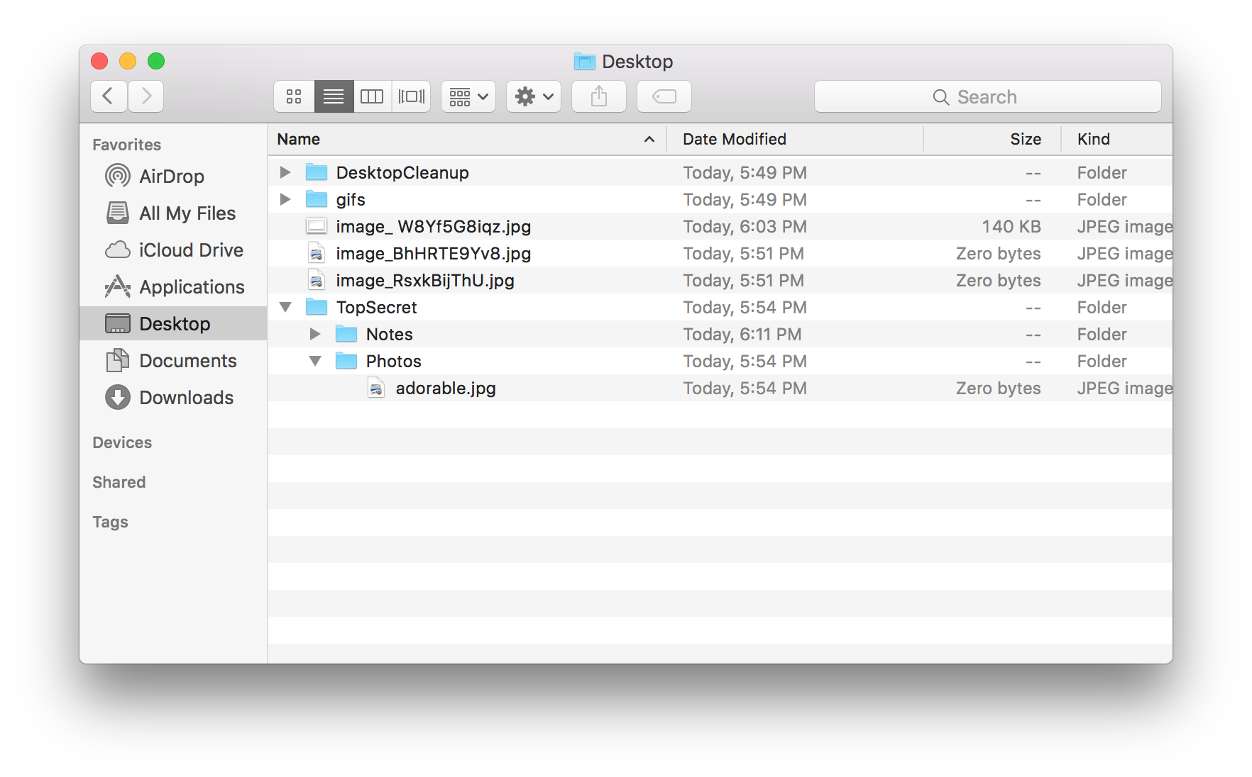The height and width of the screenshot is (777, 1252).
Task: Select AirDrop in the sidebar
Action: click(172, 176)
